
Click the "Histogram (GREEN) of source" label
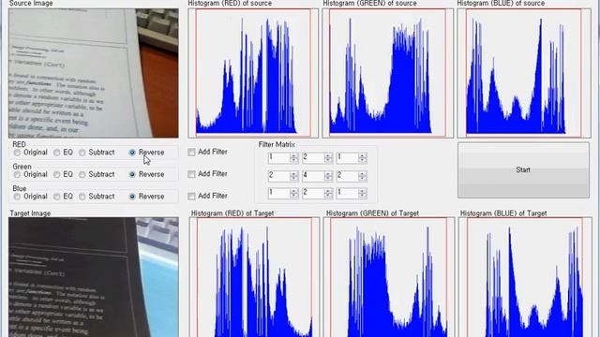click(369, 4)
